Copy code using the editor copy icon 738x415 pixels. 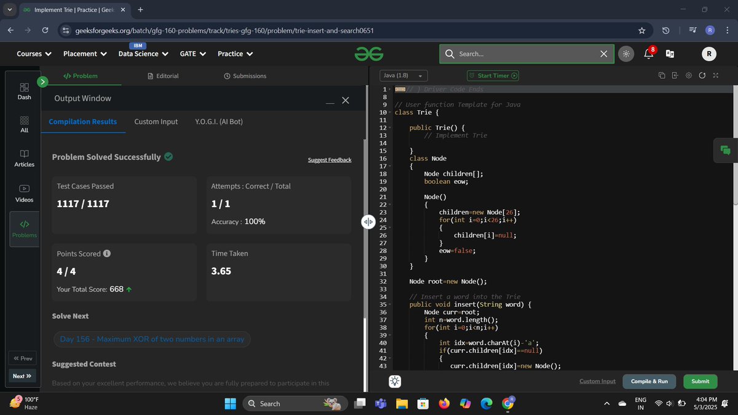pos(662,76)
